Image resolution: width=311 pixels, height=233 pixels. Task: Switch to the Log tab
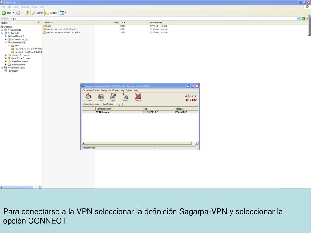pyautogui.click(x=118, y=104)
